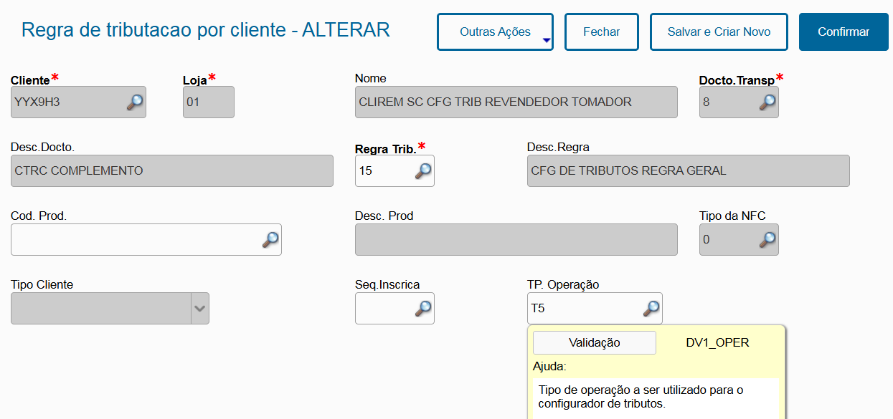Click the Regra Trib. label

coord(385,150)
